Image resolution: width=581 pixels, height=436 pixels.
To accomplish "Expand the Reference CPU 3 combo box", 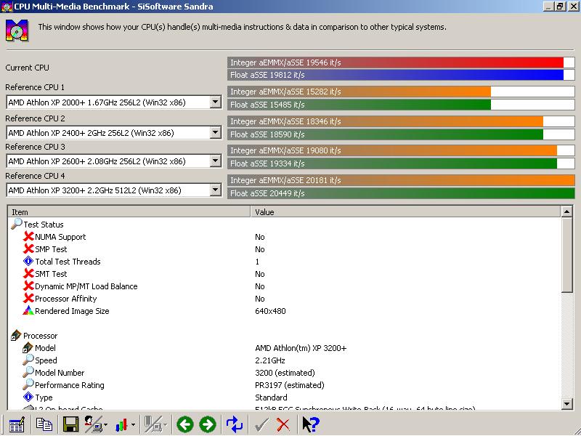I will (215, 161).
